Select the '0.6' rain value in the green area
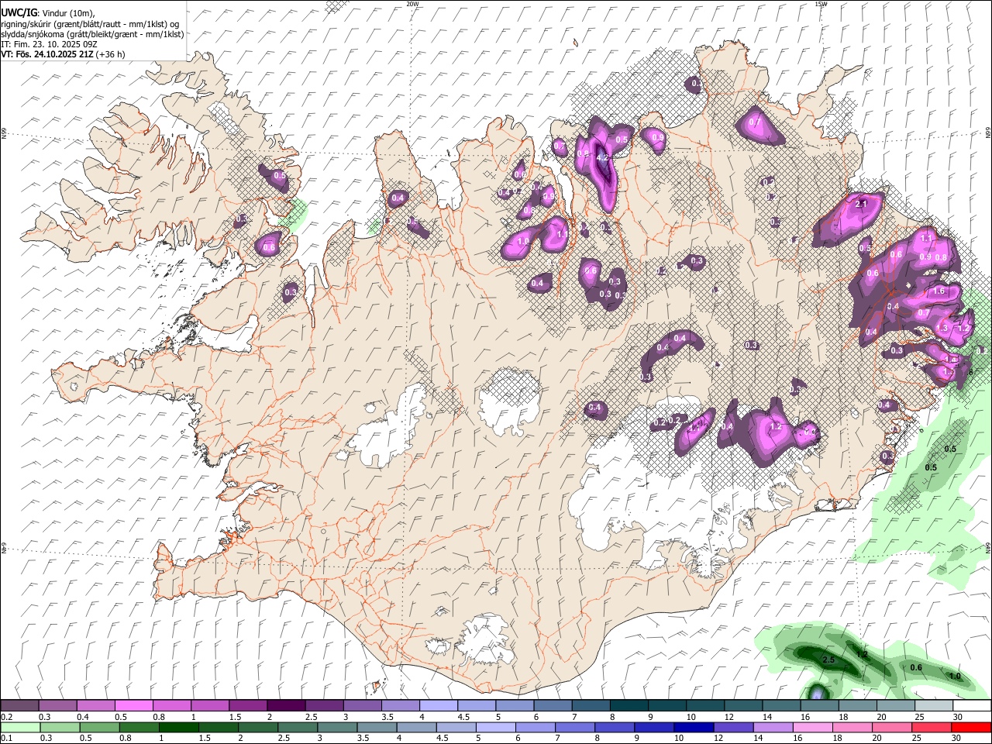 [916, 667]
